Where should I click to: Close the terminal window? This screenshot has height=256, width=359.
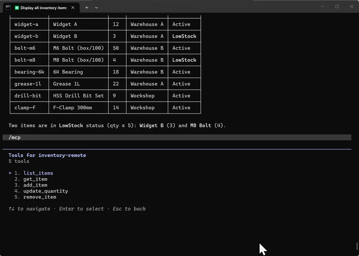pos(352,7)
